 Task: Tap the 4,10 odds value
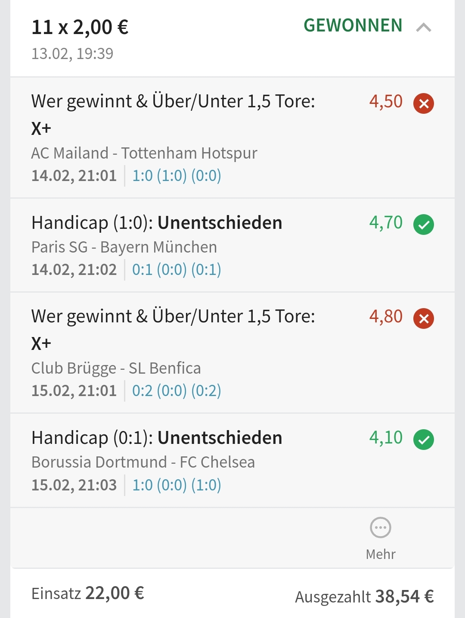coord(386,438)
